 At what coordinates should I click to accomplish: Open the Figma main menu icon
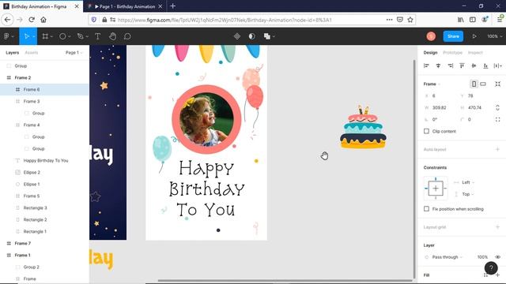(x=6, y=36)
